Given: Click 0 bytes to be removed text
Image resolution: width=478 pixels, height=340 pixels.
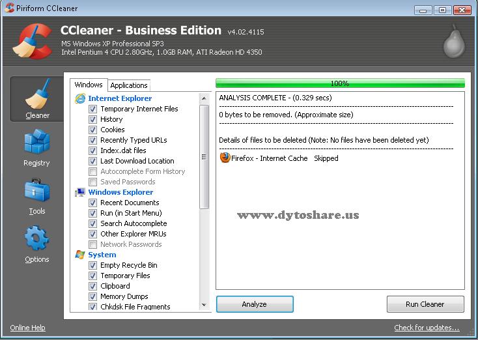Looking at the screenshot, I should point(286,115).
